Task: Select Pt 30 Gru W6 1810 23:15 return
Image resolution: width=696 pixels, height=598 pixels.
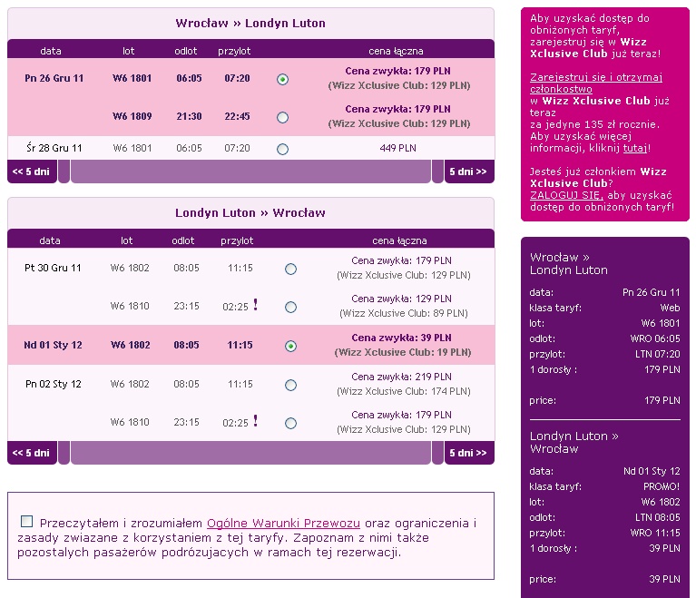Action: 290,308
